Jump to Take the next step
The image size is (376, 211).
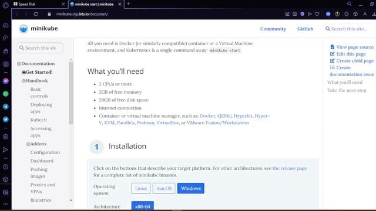click(347, 90)
